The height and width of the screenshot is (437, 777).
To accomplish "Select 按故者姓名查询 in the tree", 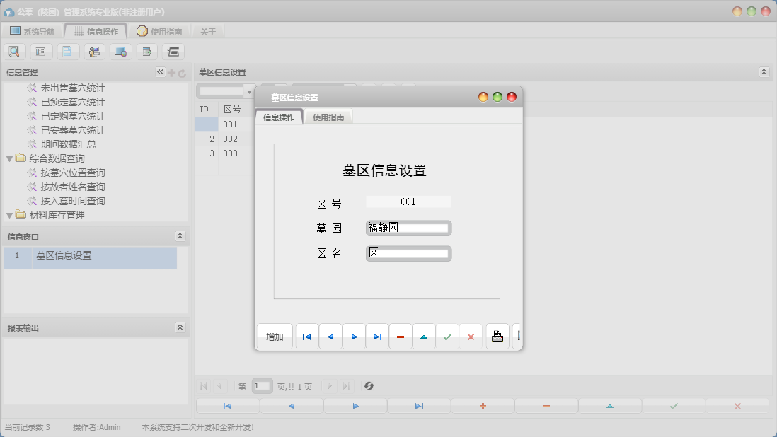I will (72, 187).
